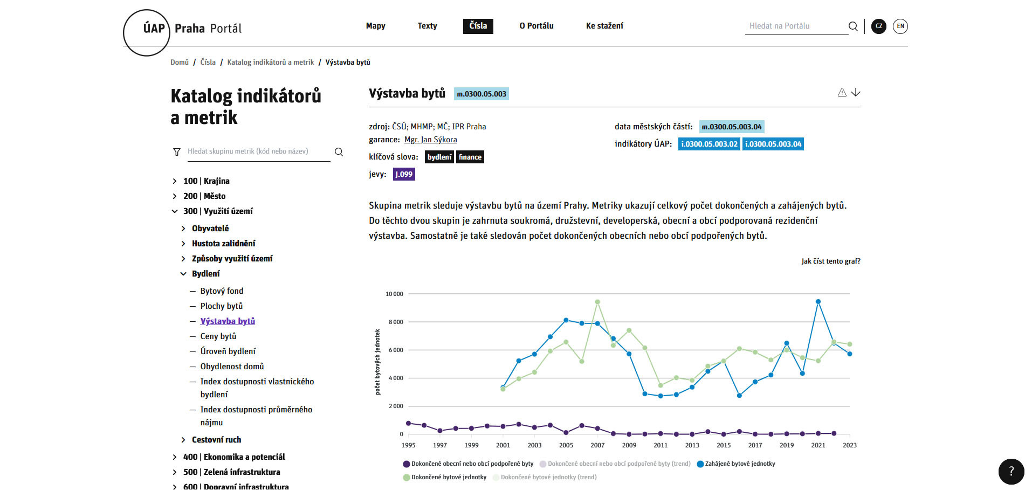Open the Mgr. Jan Sýkora guarantor link

point(430,140)
